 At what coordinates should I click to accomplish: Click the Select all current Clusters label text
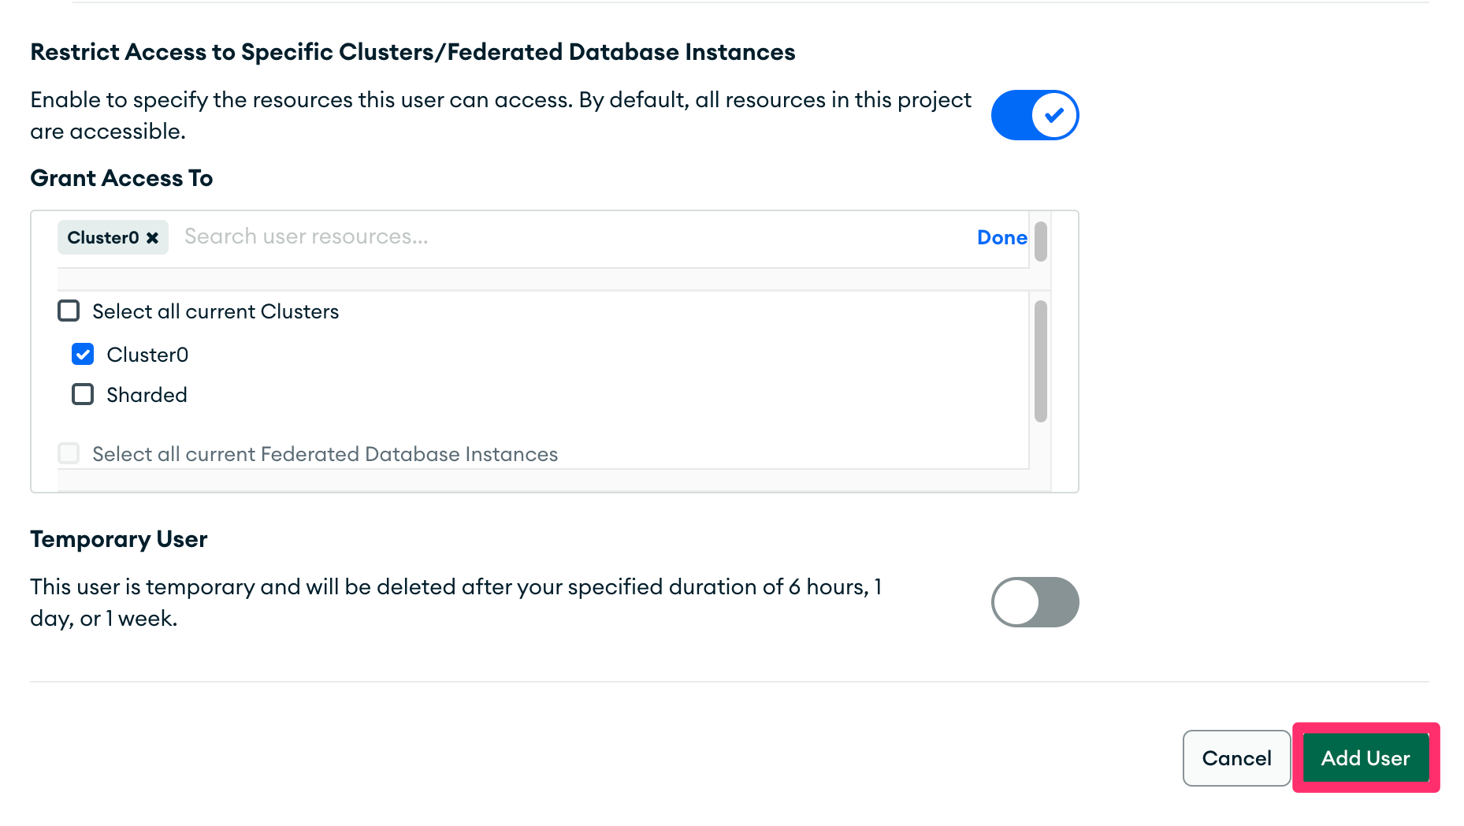(215, 311)
